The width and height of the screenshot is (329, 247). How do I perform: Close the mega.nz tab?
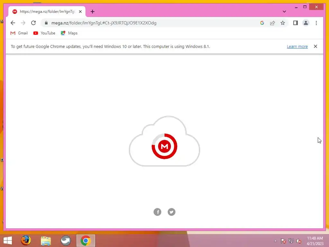80,12
